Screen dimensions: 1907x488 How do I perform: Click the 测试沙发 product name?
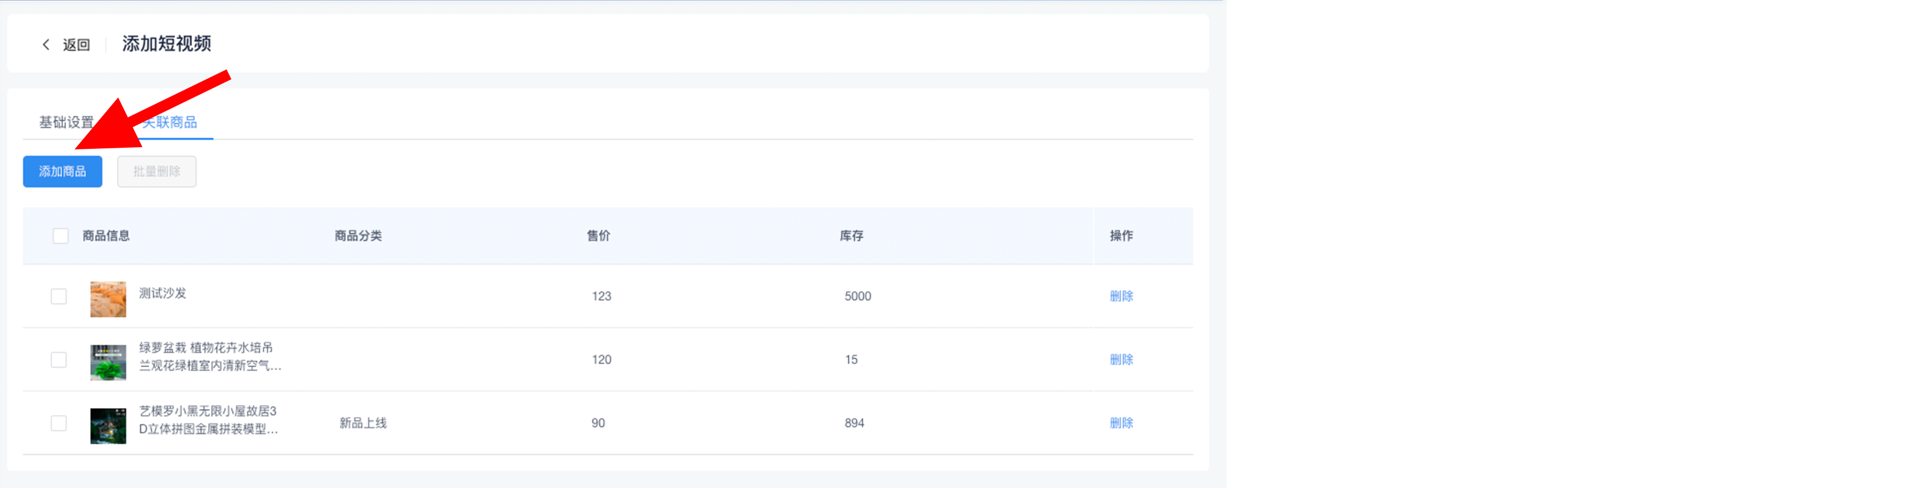tap(163, 294)
